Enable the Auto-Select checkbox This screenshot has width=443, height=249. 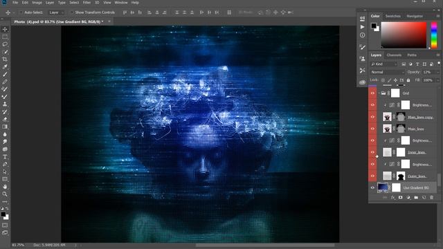21,12
